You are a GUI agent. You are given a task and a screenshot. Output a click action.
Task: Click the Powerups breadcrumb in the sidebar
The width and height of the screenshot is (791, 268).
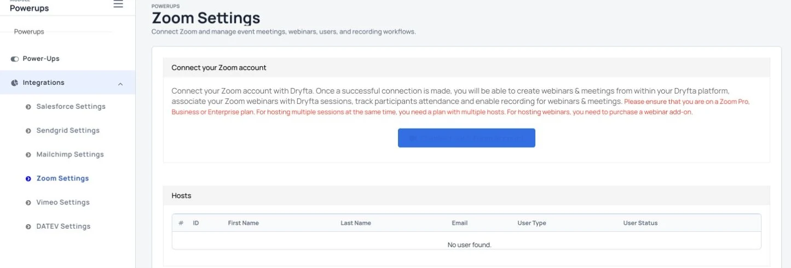tap(29, 32)
